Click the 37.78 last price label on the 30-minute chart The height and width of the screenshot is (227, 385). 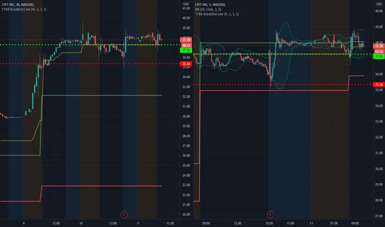click(x=186, y=40)
